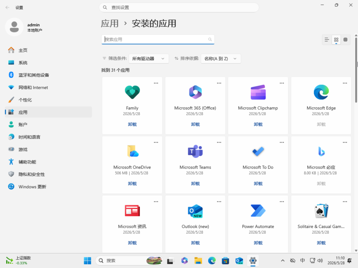Focus the 查找设置 search field
Viewport: 358px width, 268px height.
179,8
